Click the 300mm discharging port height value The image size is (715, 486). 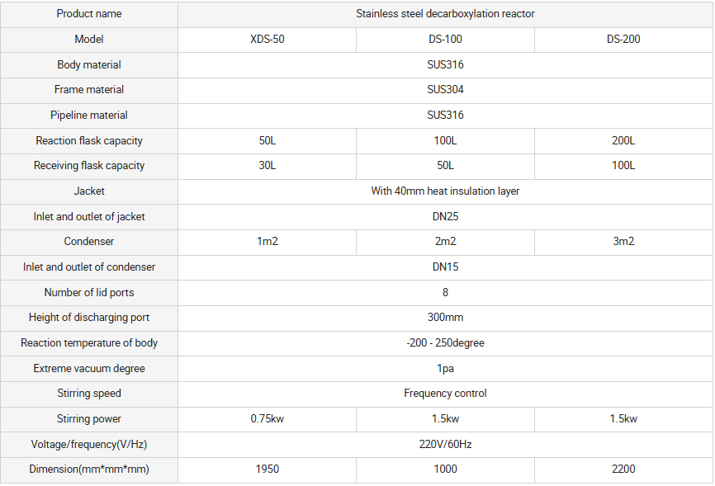point(445,317)
